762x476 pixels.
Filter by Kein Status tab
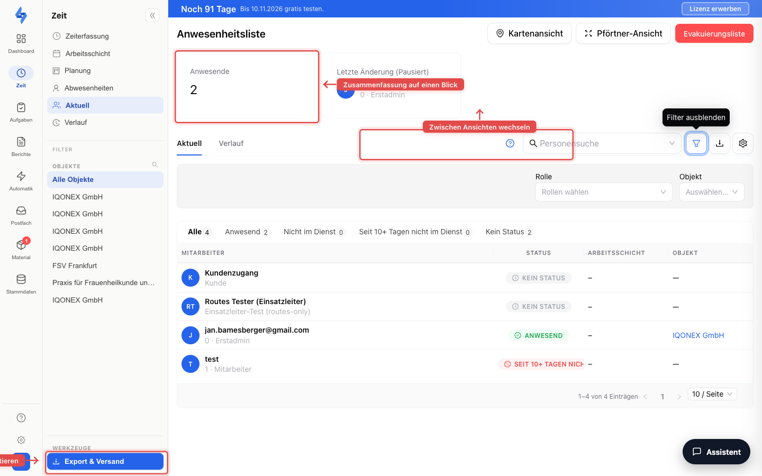(x=510, y=232)
